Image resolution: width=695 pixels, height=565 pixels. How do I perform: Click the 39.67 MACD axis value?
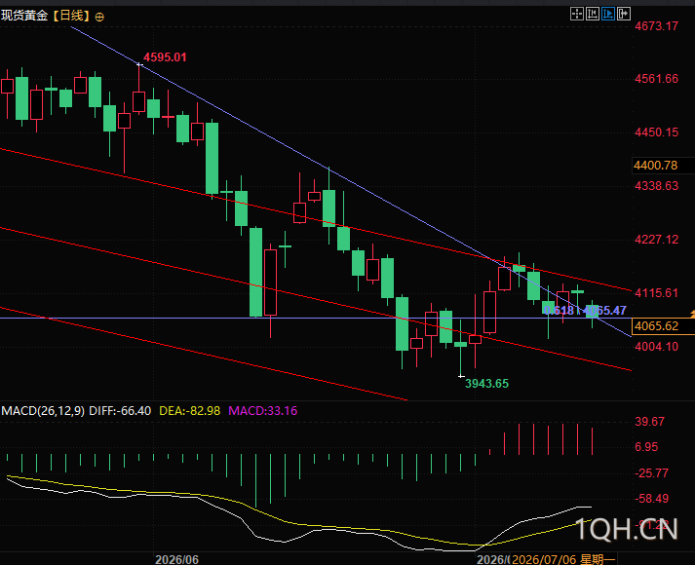click(649, 422)
